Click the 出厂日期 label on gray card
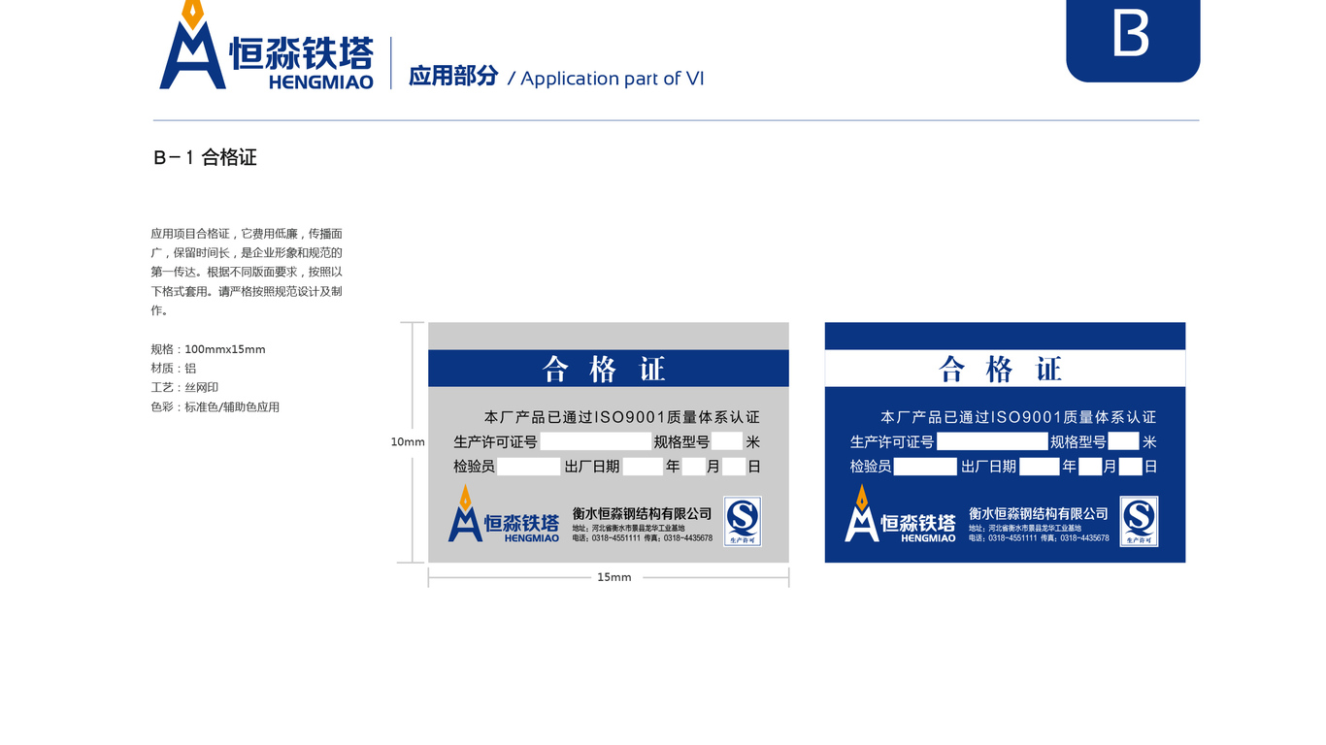The width and height of the screenshot is (1326, 745). click(592, 467)
